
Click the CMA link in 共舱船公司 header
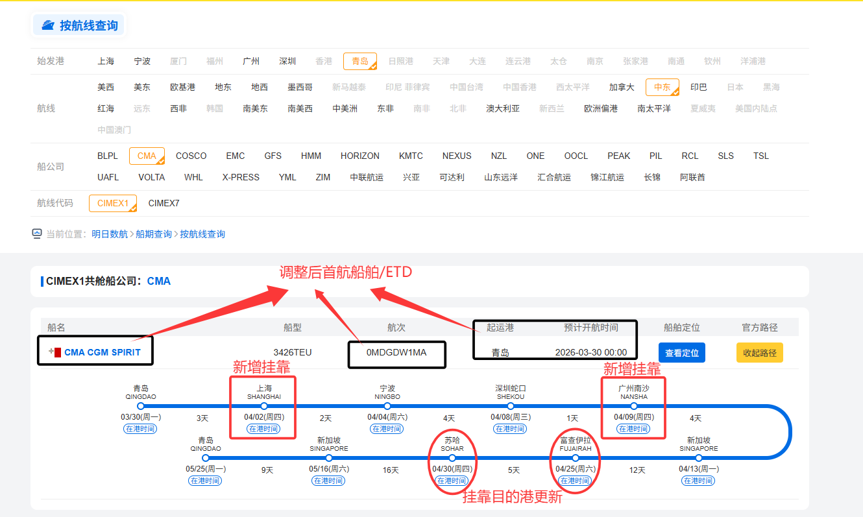[x=159, y=281]
